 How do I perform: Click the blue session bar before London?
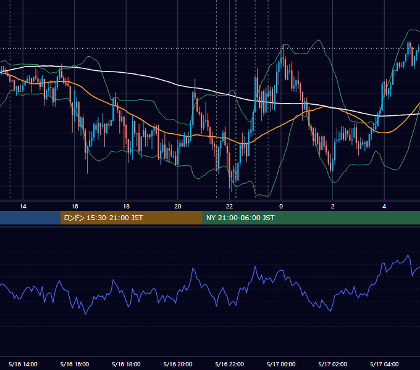pos(30,218)
